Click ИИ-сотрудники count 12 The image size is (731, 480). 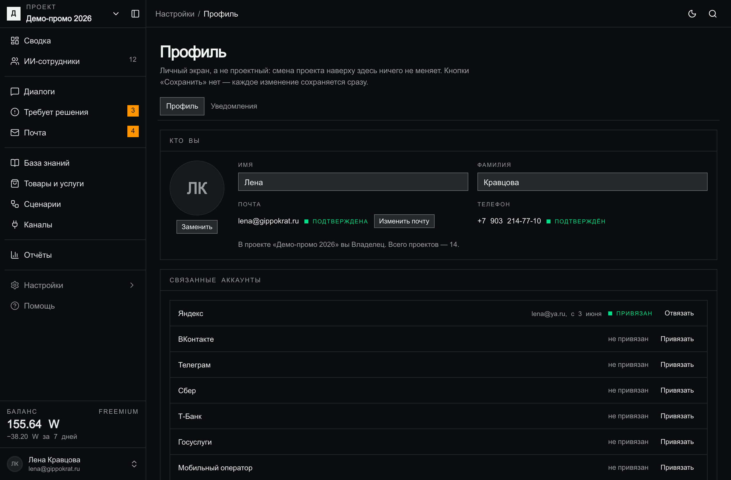click(133, 59)
